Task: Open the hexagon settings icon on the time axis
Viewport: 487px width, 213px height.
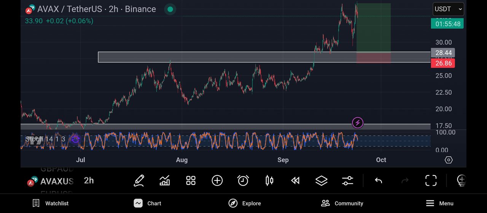Action: (449, 160)
